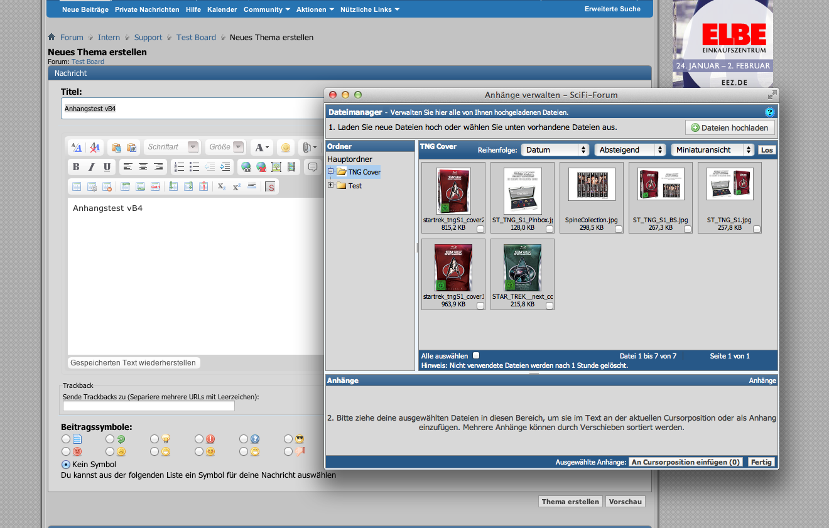Check the SpineCollection.jpg file checkbox
829x528 pixels.
tap(619, 229)
